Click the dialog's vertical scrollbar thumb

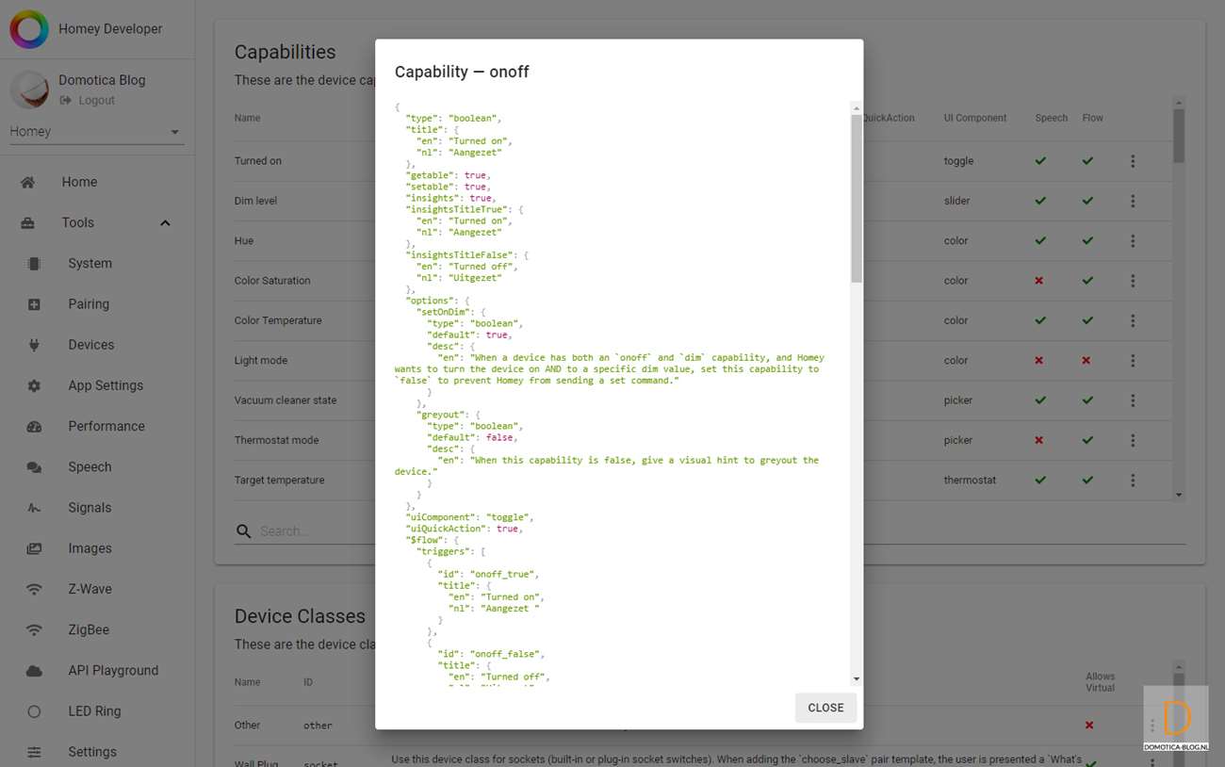coord(856,198)
